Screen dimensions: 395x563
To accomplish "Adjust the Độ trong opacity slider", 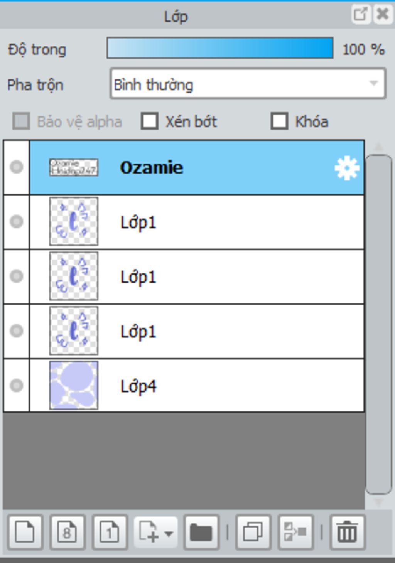I will point(220,48).
